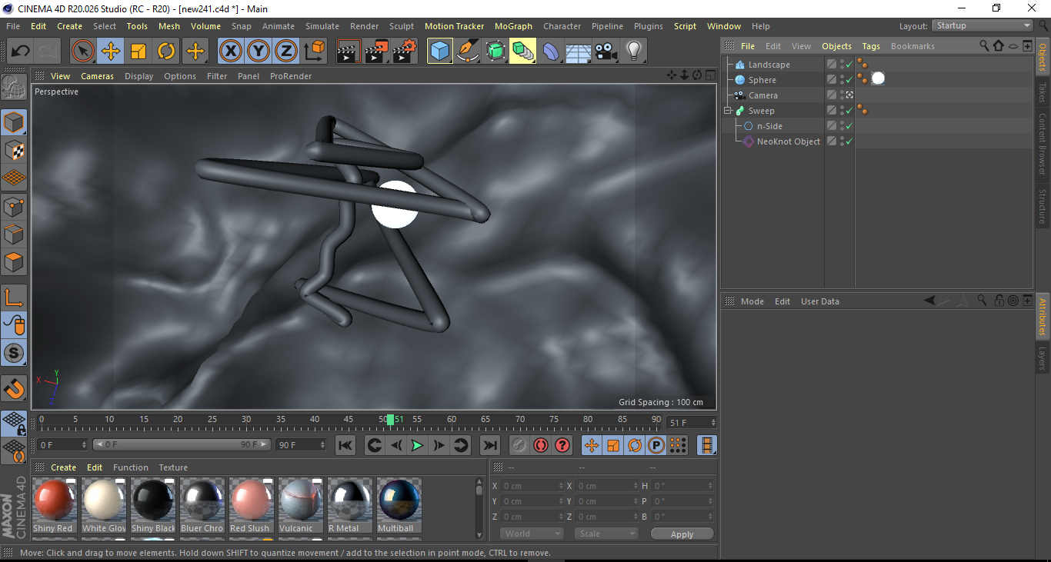The image size is (1051, 562).
Task: Toggle the Viewport Solo S icon
Action: tap(14, 354)
